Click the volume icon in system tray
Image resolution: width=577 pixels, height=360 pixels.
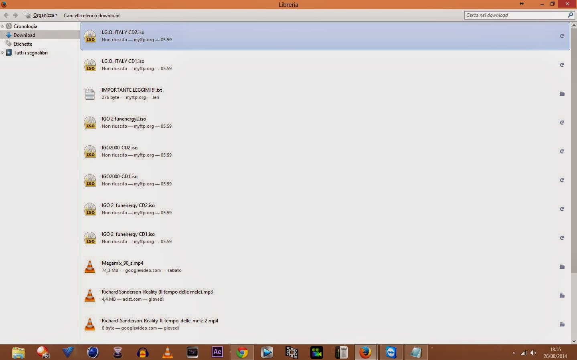coord(533,353)
